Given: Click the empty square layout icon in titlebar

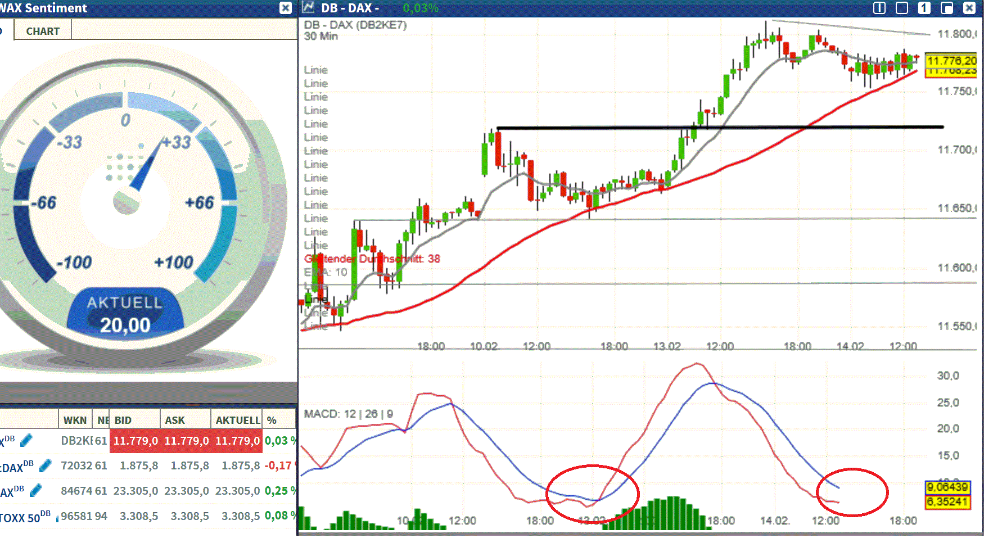Looking at the screenshot, I should coord(901,8).
